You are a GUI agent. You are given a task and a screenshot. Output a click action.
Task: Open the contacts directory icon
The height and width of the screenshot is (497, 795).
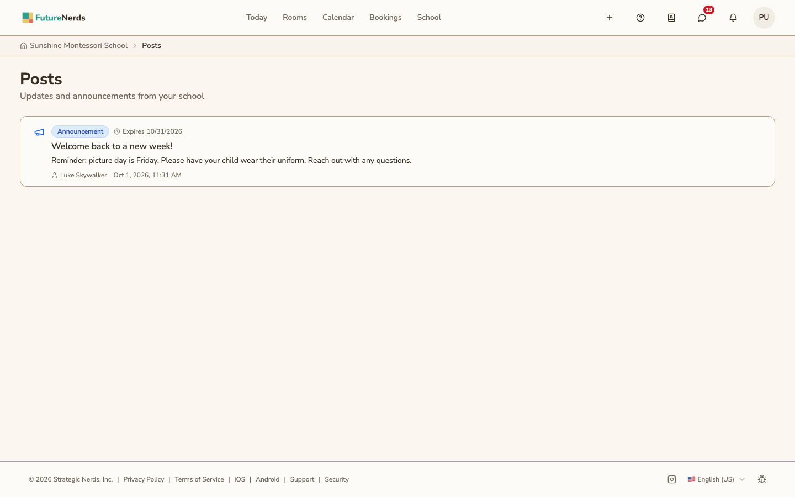[x=671, y=18]
